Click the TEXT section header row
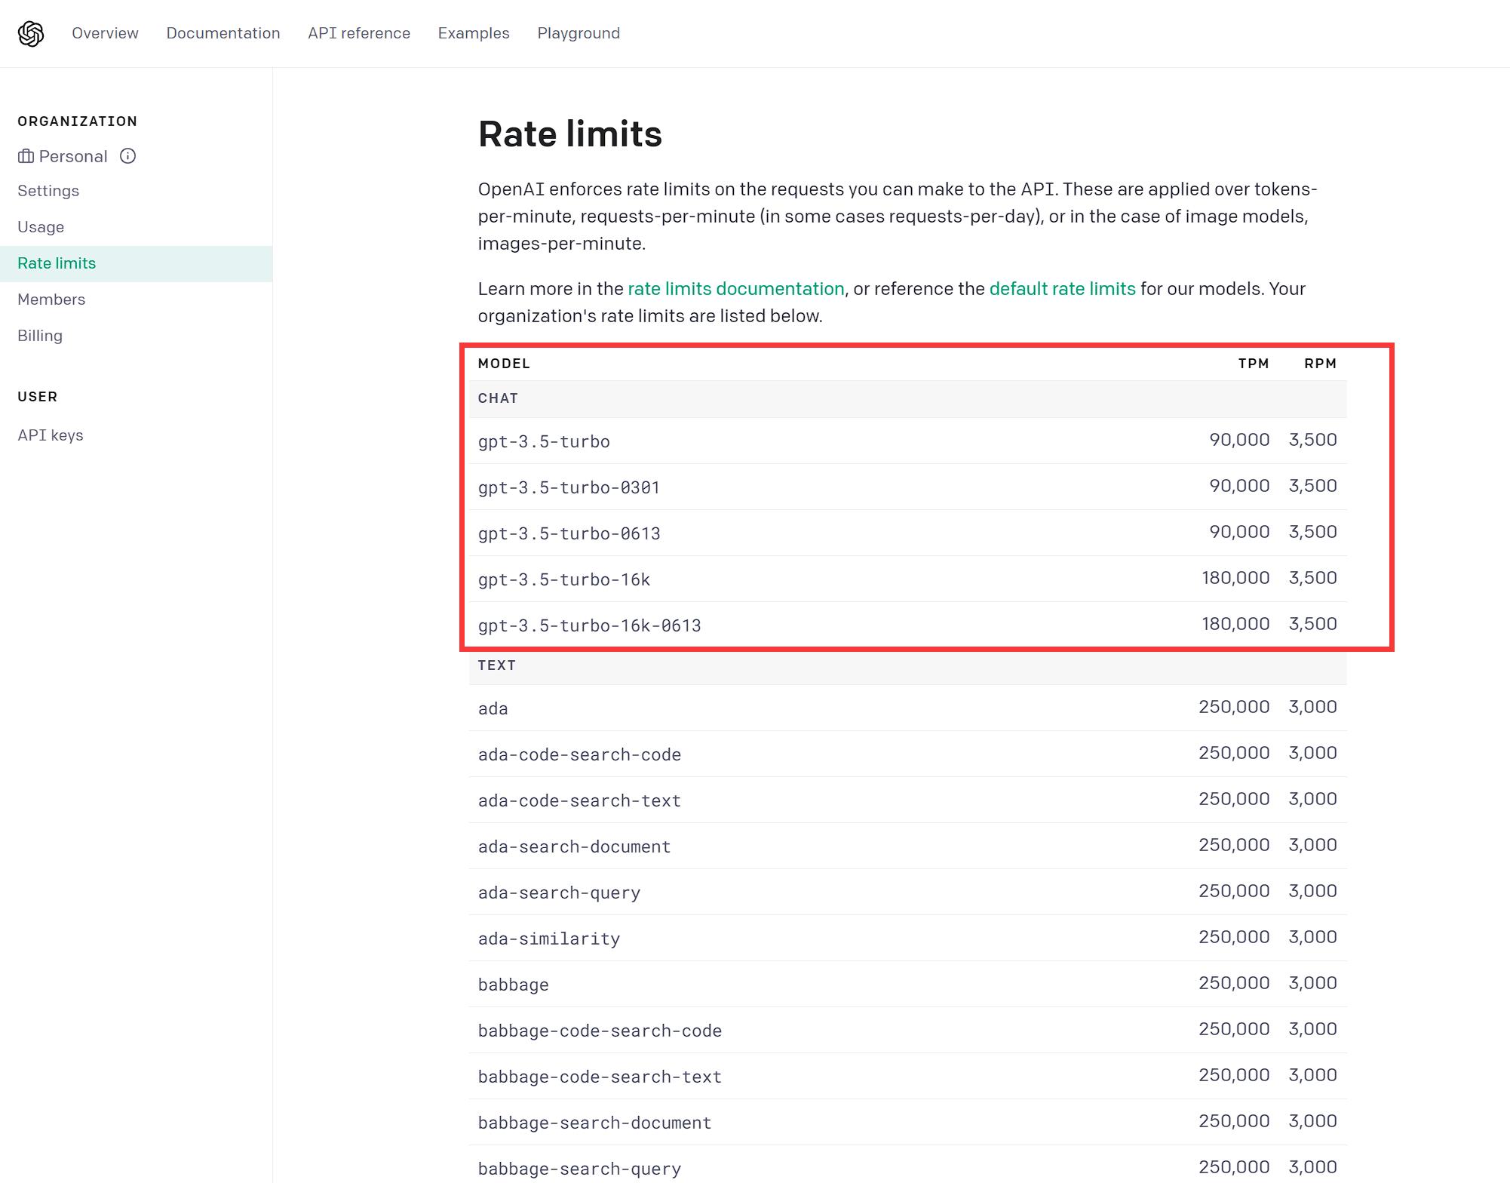Viewport: 1510px width, 1183px height. tap(907, 665)
